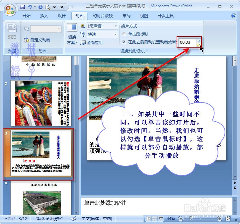
Task: Open the print preview icon
Action: [x=48, y=7]
